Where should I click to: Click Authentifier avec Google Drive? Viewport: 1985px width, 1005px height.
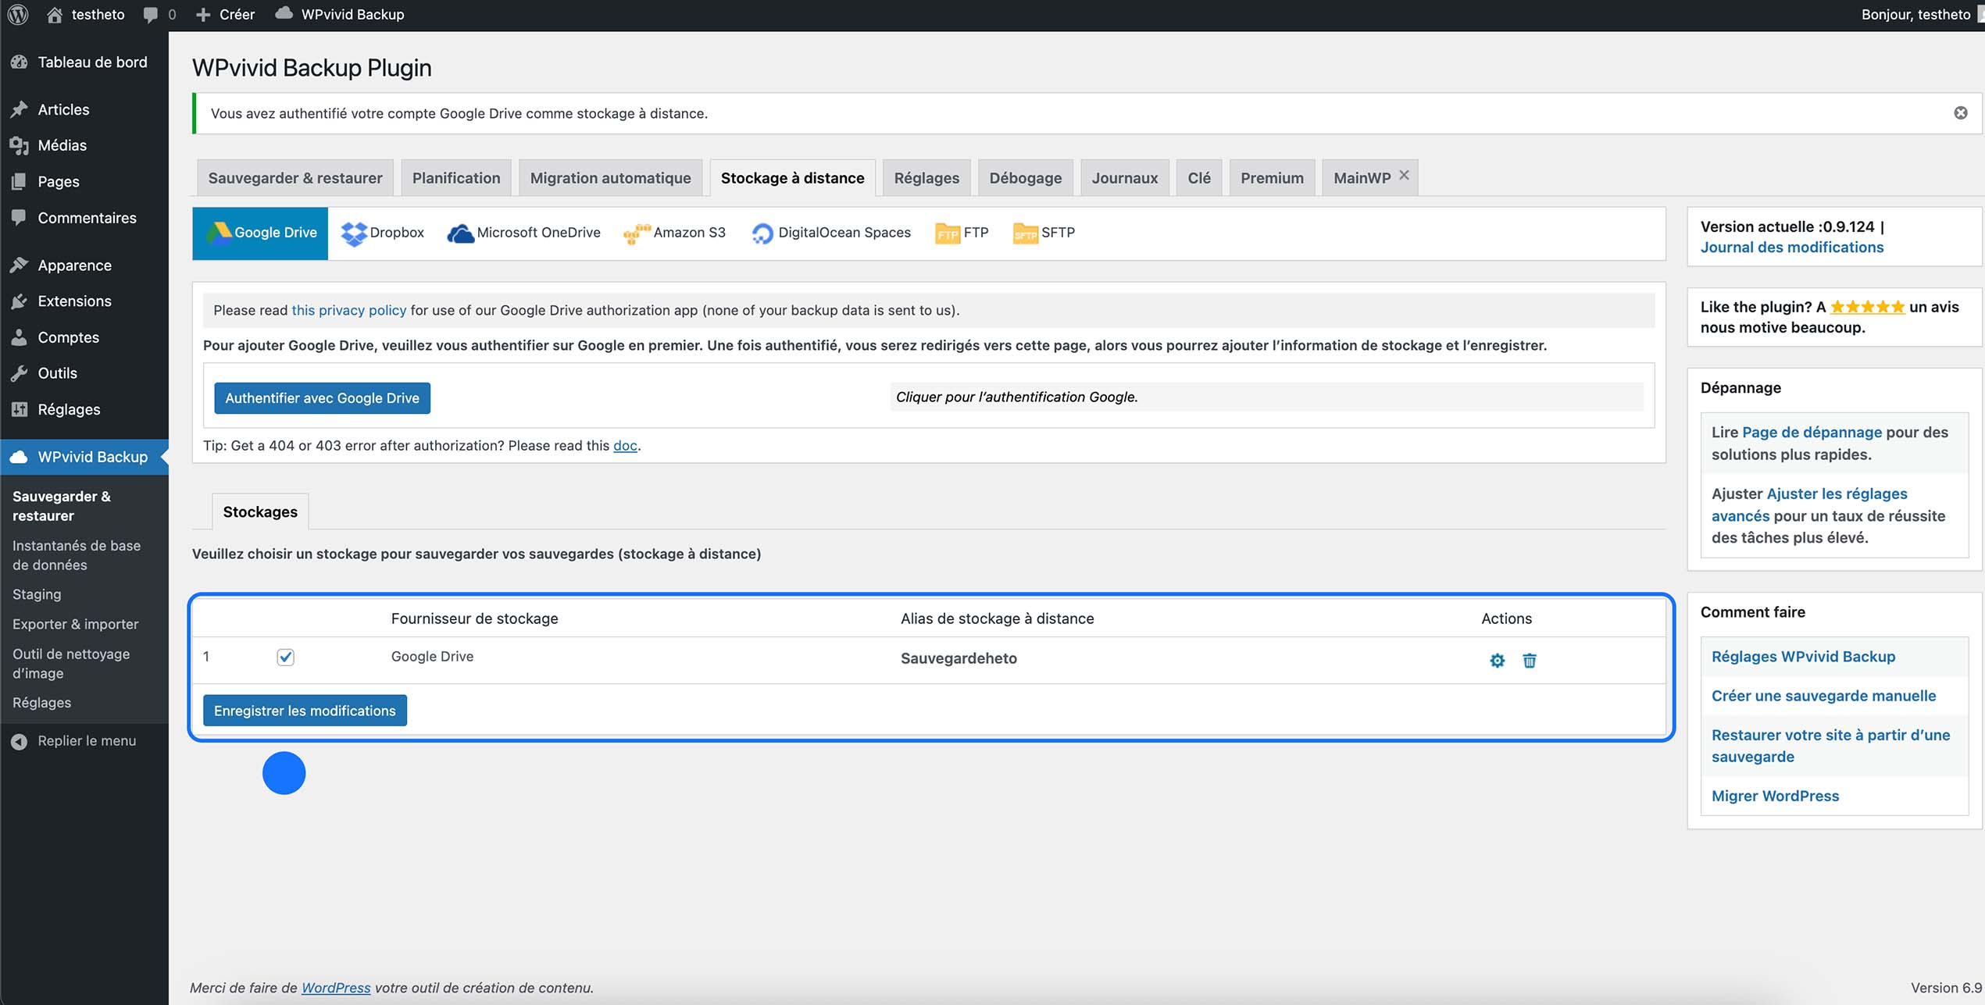tap(322, 397)
